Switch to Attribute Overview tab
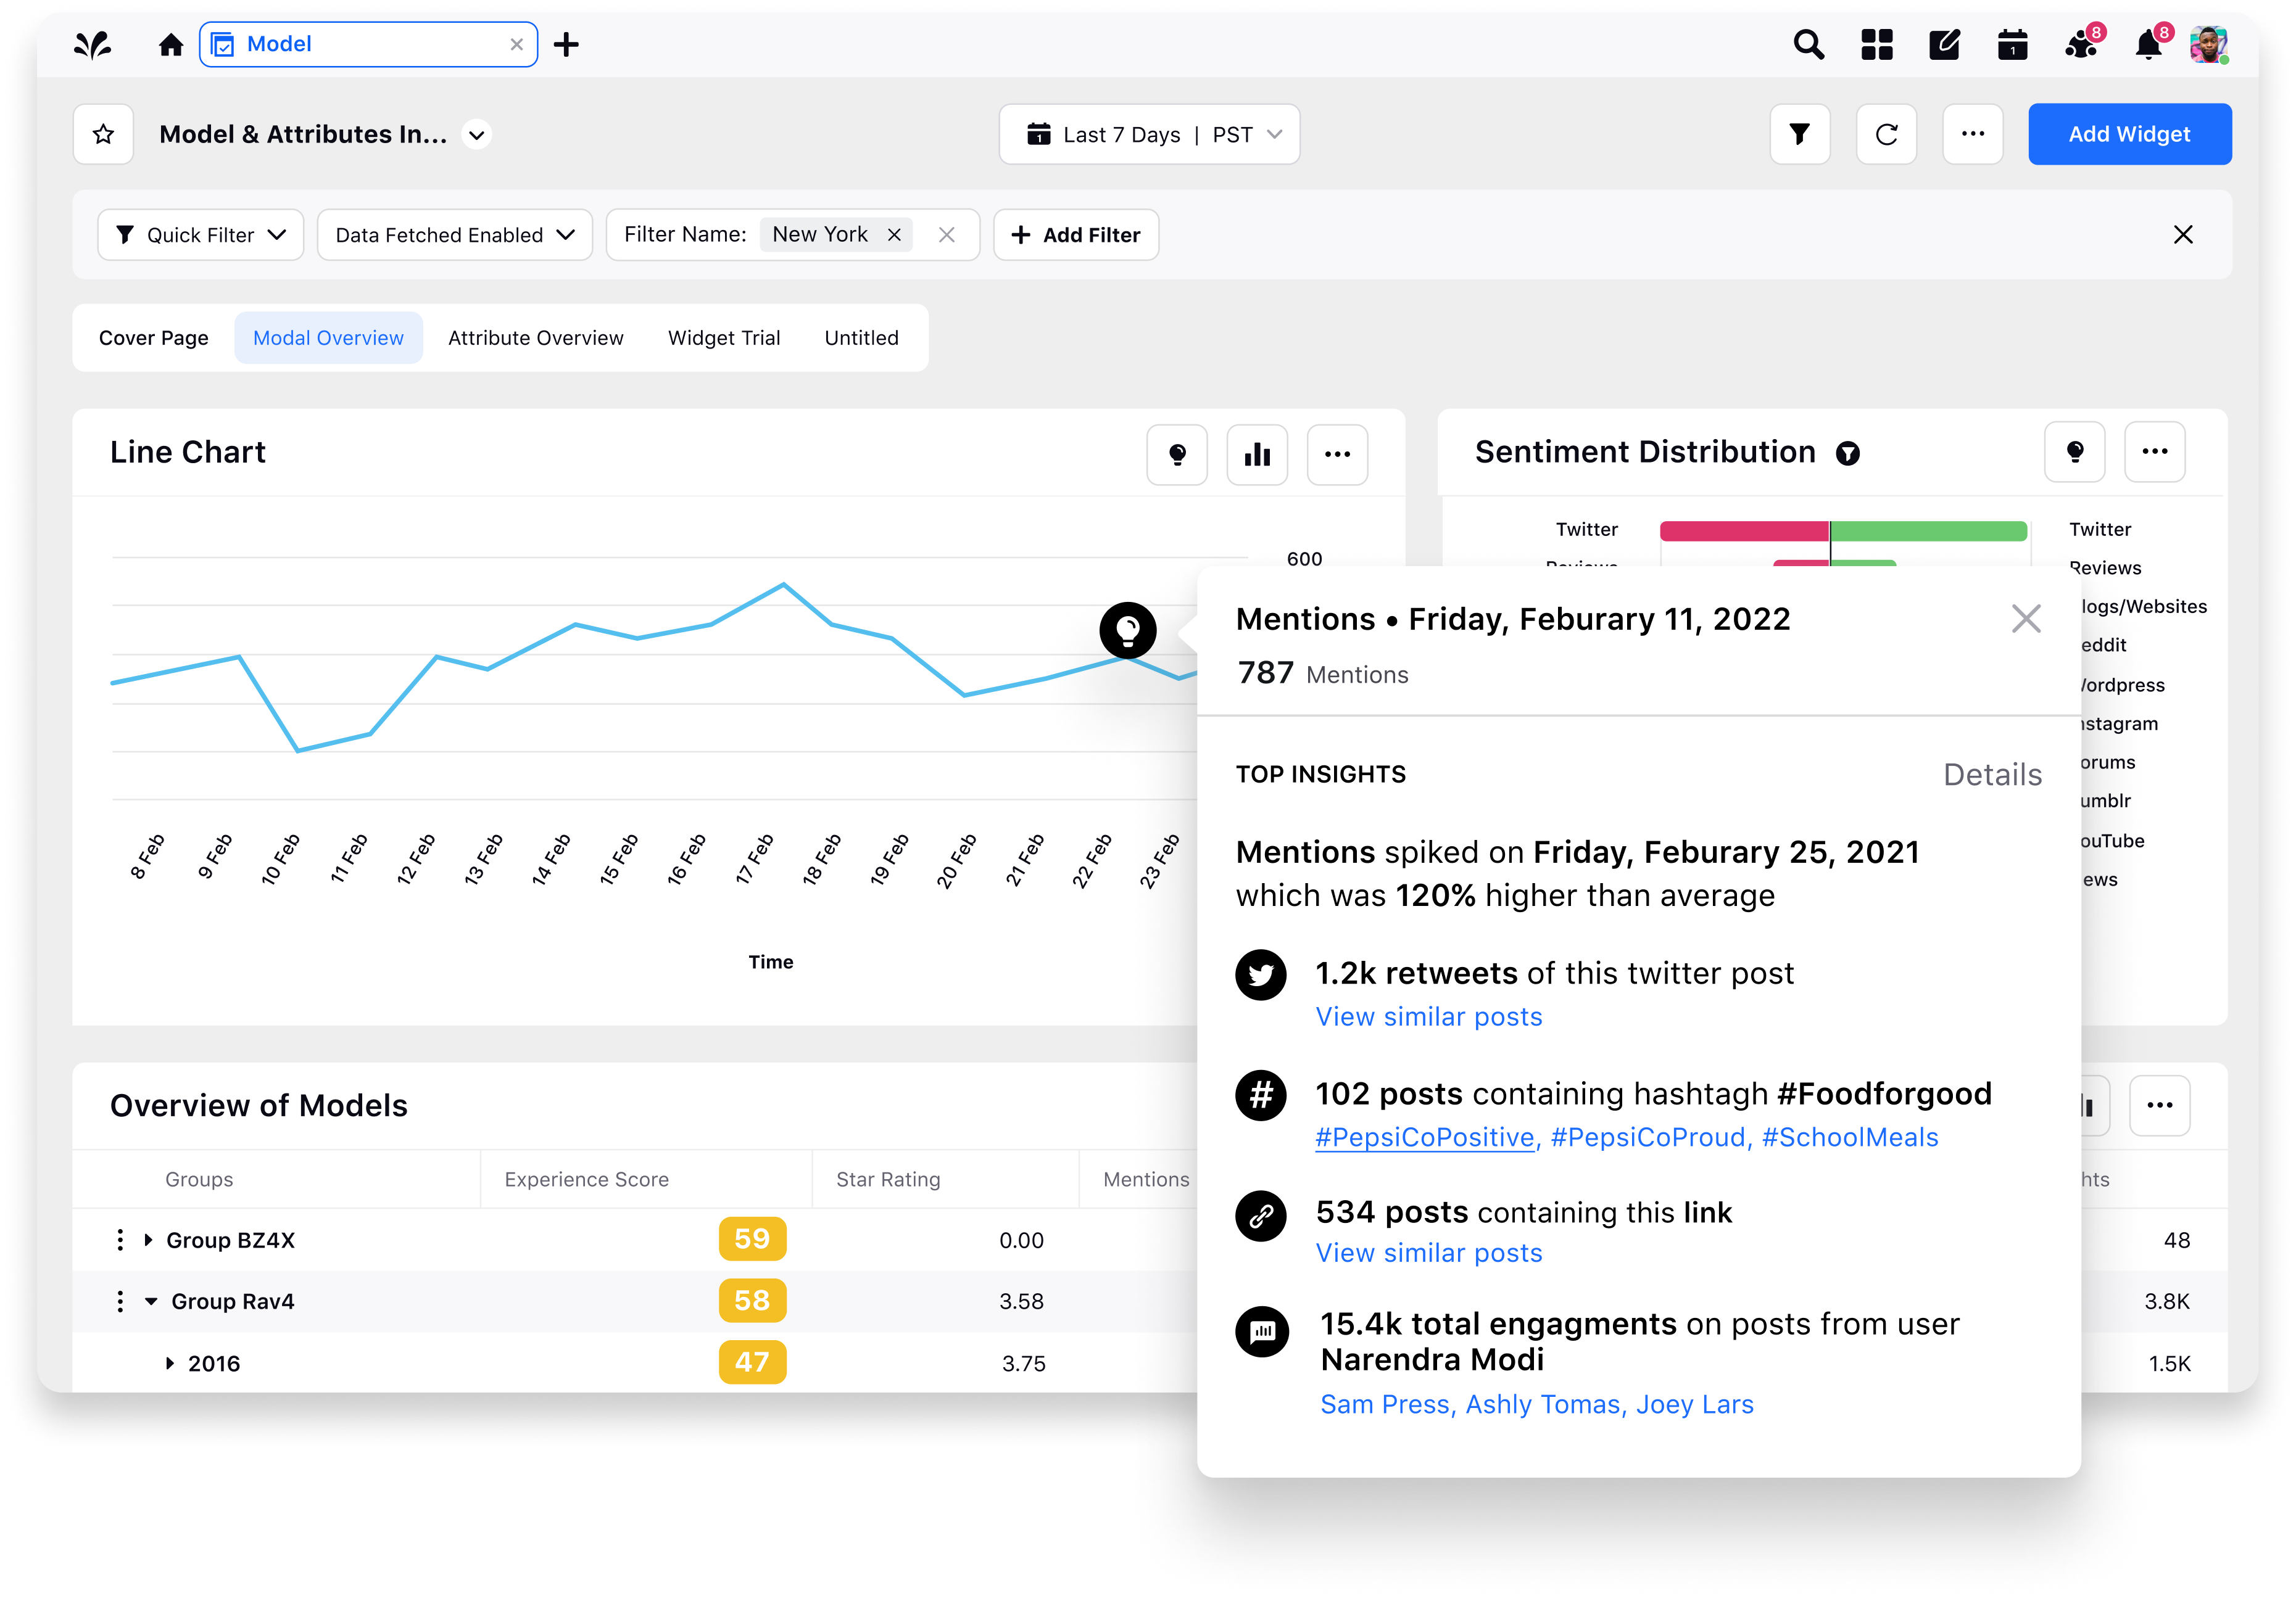 (x=535, y=338)
